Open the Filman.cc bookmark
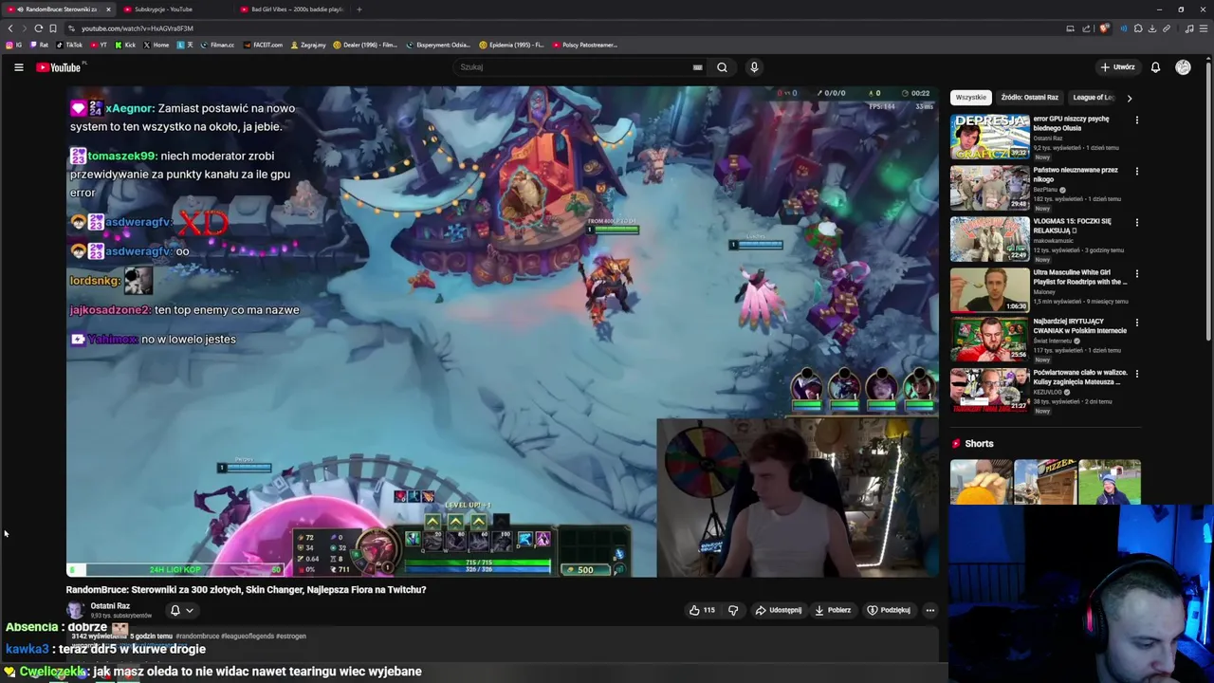Screen dimensions: 1214x683 click(x=217, y=45)
